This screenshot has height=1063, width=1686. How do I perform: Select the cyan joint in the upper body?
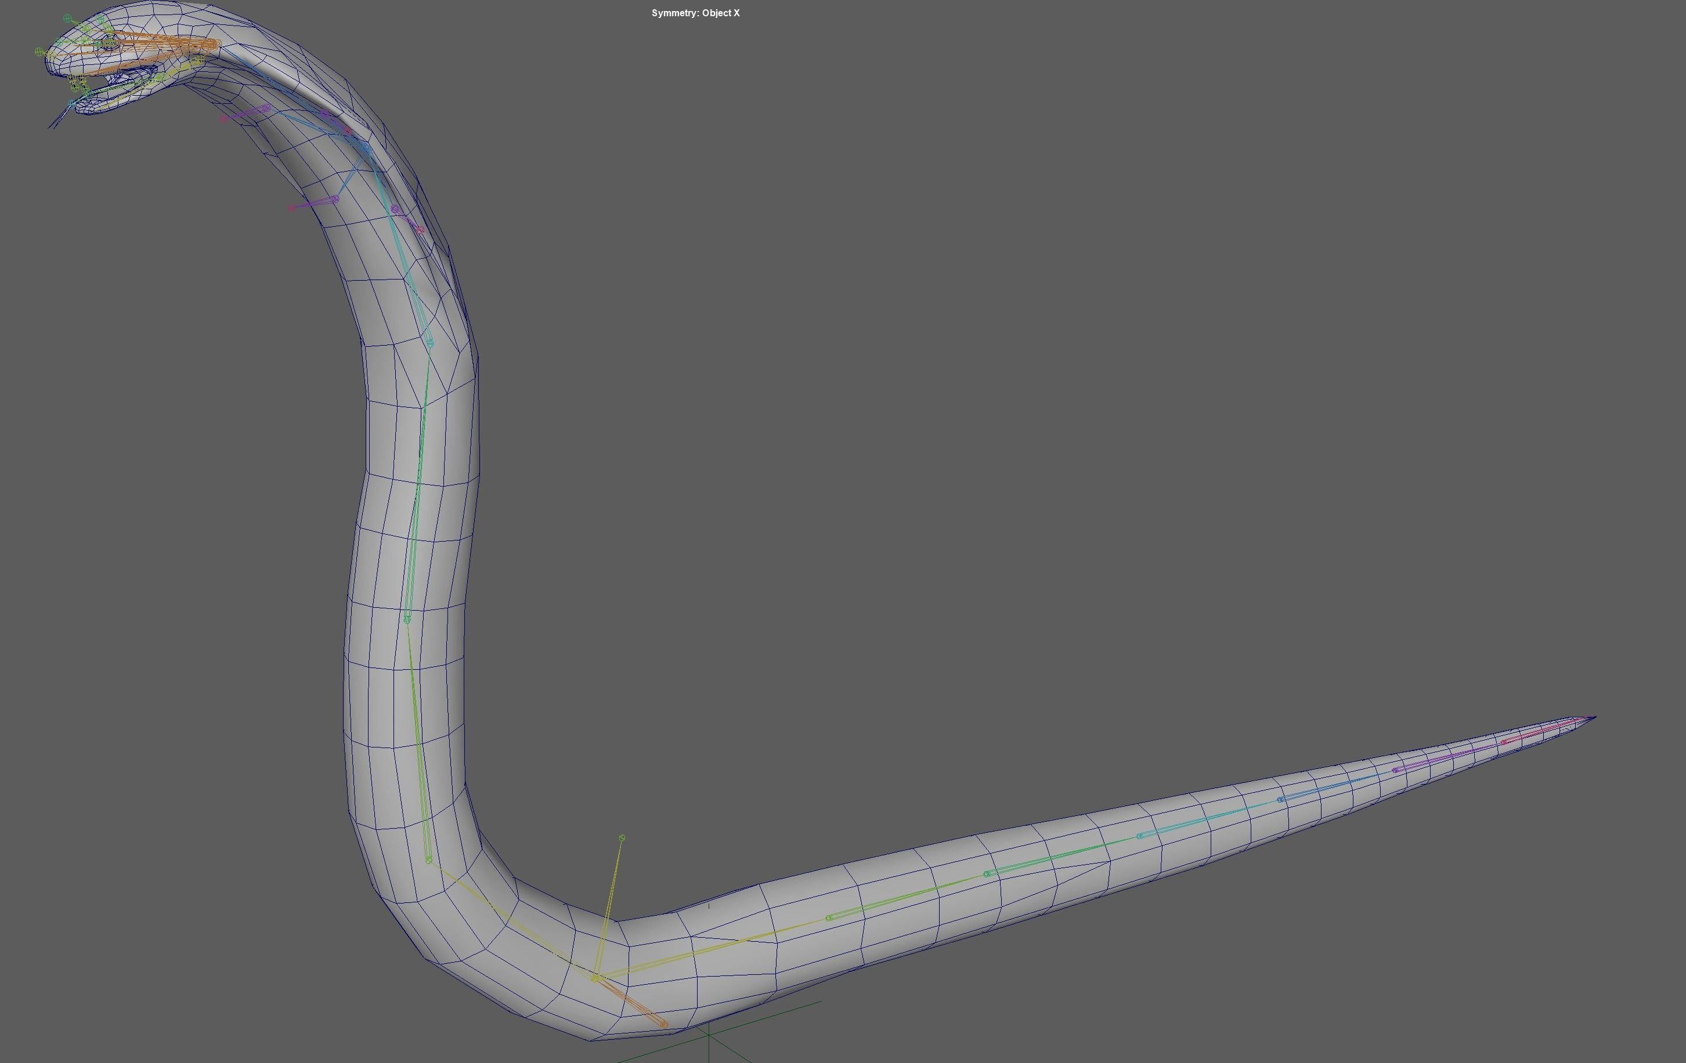430,343
